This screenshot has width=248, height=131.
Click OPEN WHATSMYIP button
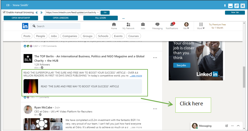coord(21,18)
